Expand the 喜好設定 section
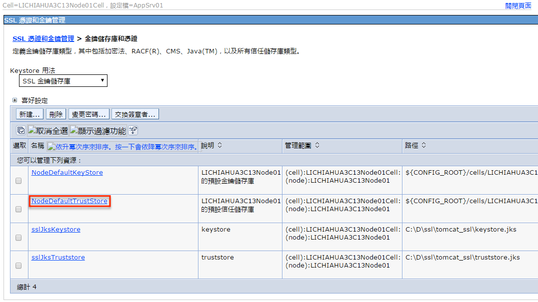The height and width of the screenshot is (302, 538). (x=15, y=100)
